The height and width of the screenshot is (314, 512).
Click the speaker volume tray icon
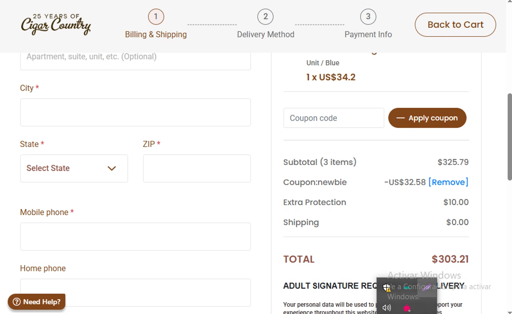coord(386,308)
